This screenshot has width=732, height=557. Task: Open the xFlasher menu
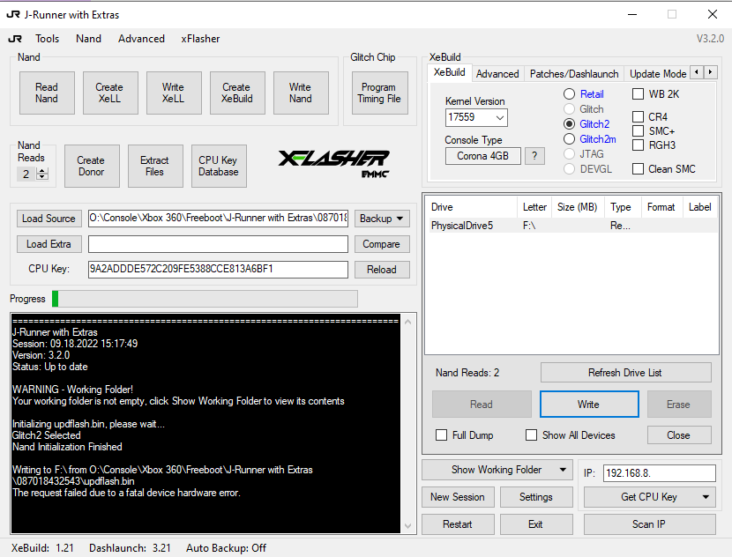click(x=200, y=39)
